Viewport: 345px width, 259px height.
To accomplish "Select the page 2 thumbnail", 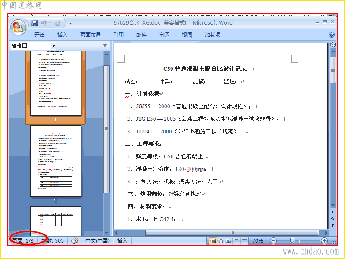I will pyautogui.click(x=56, y=161).
